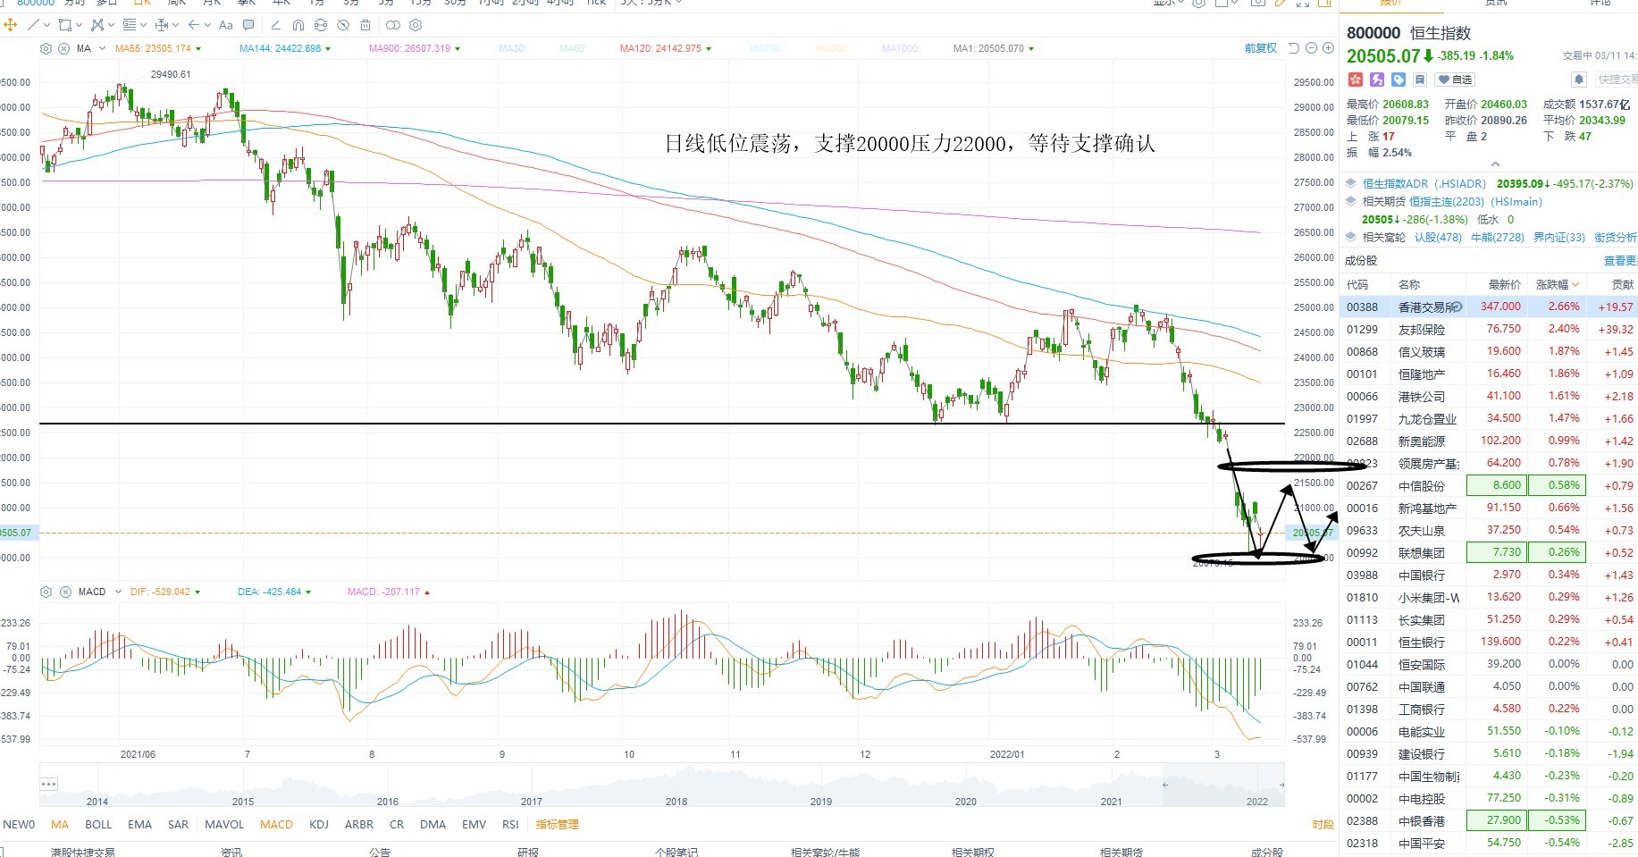Select the eraser drawing tool
The image size is (1638, 857).
[275, 25]
